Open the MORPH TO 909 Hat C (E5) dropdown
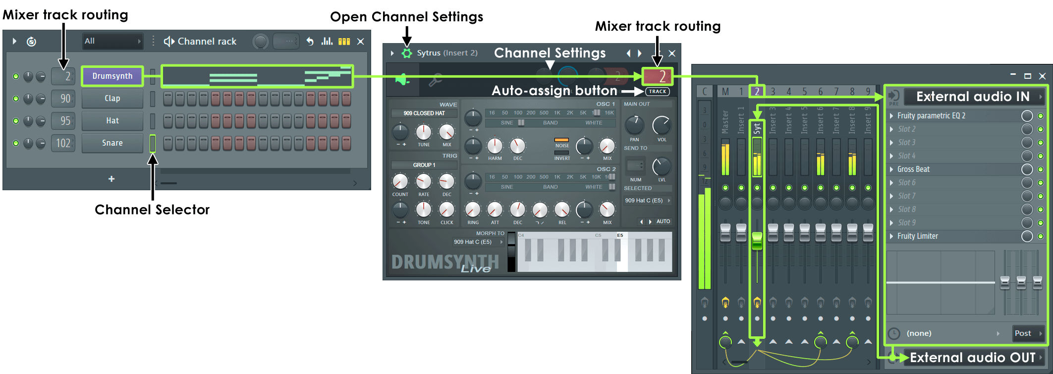1053x374 pixels. pyautogui.click(x=478, y=242)
